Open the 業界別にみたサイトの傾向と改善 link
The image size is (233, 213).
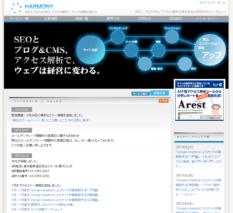tap(42, 205)
